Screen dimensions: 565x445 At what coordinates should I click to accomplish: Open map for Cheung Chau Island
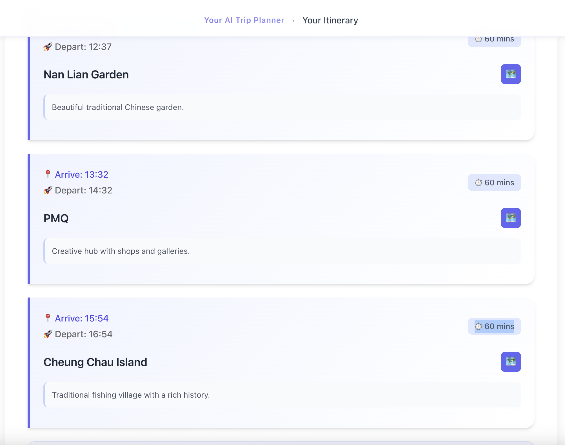tap(511, 362)
